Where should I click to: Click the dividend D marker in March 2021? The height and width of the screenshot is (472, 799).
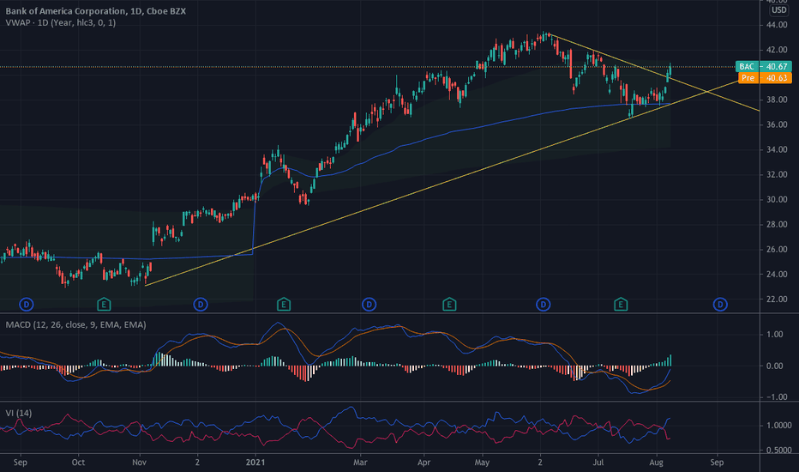coord(369,305)
